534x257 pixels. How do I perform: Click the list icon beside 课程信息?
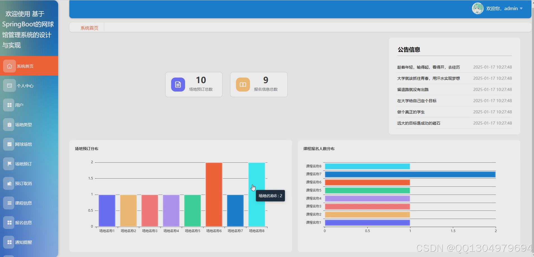pyautogui.click(x=9, y=203)
